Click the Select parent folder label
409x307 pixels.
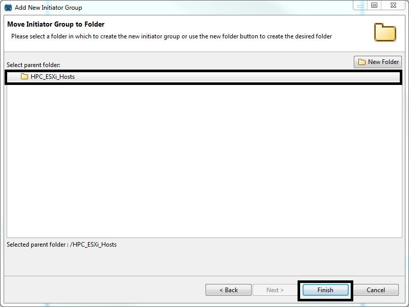pos(33,65)
